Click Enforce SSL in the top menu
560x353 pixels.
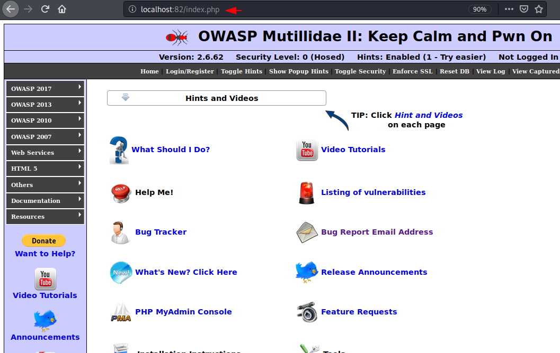(412, 71)
